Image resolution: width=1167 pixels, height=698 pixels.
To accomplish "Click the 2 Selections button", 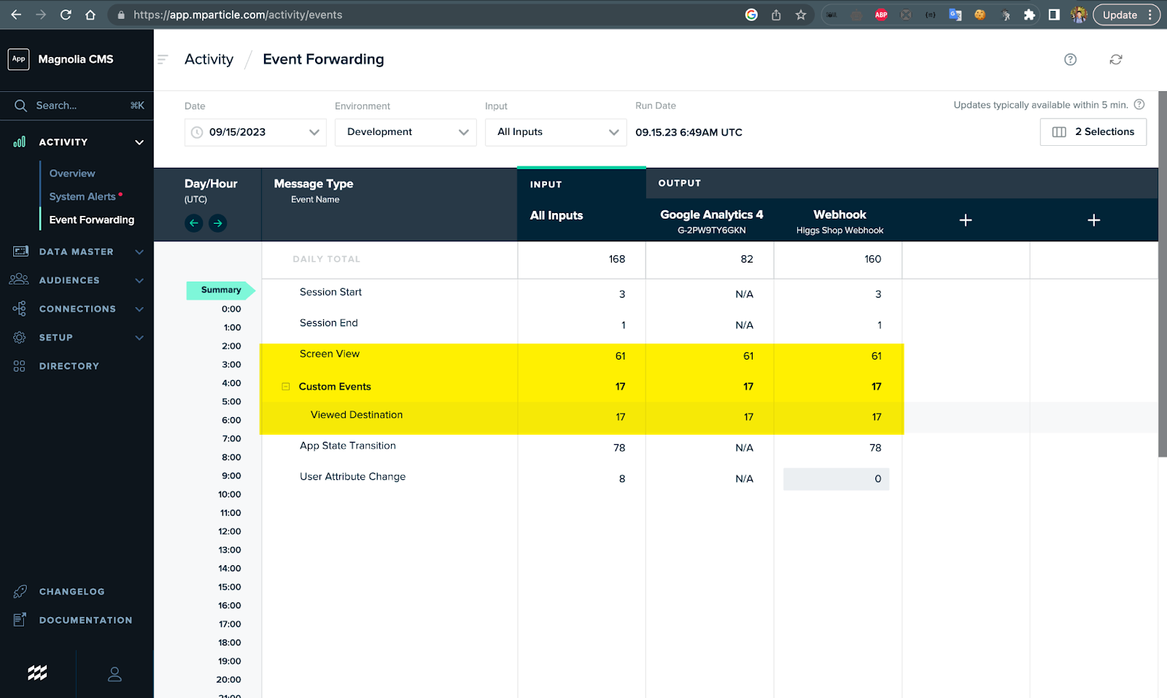I will pos(1093,132).
